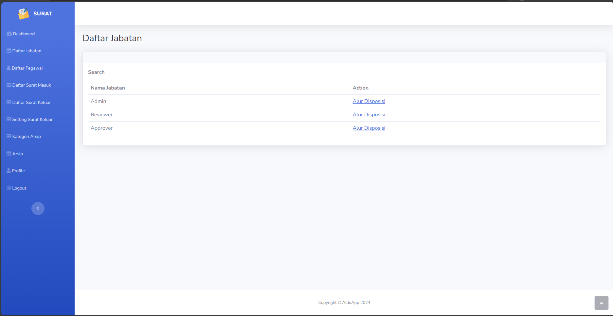Open Alur Disposisi for Admin
Screen dimensions: 613x316
coord(369,101)
